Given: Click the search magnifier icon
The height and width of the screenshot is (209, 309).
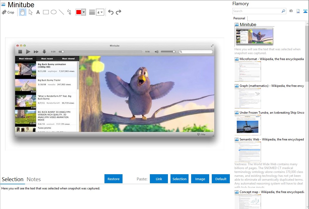Looking at the screenshot, I should pyautogui.click(x=283, y=11).
